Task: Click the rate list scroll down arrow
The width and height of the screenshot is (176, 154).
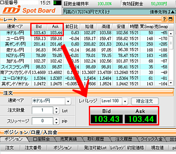Action: [x=171, y=83]
